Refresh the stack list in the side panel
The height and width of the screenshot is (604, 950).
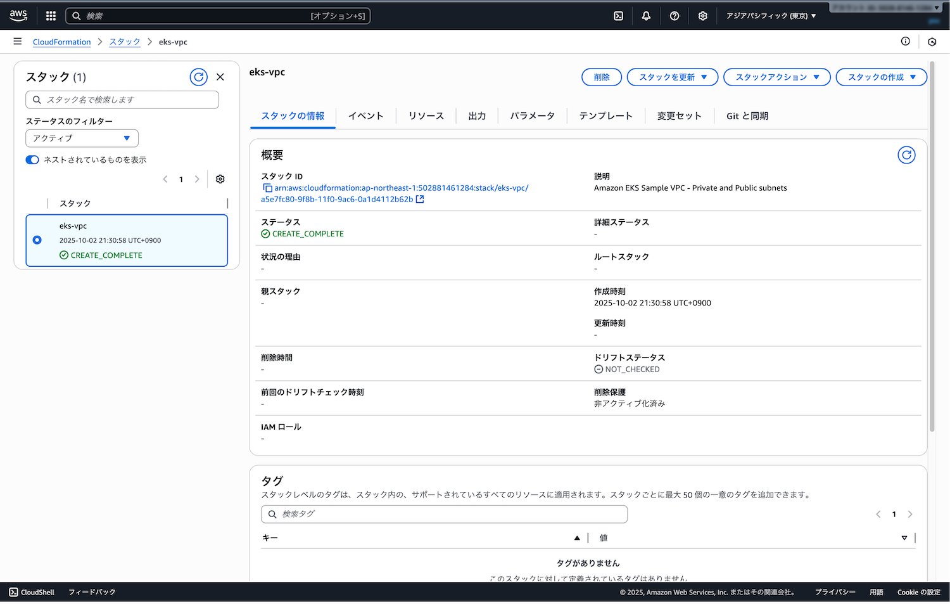(199, 77)
